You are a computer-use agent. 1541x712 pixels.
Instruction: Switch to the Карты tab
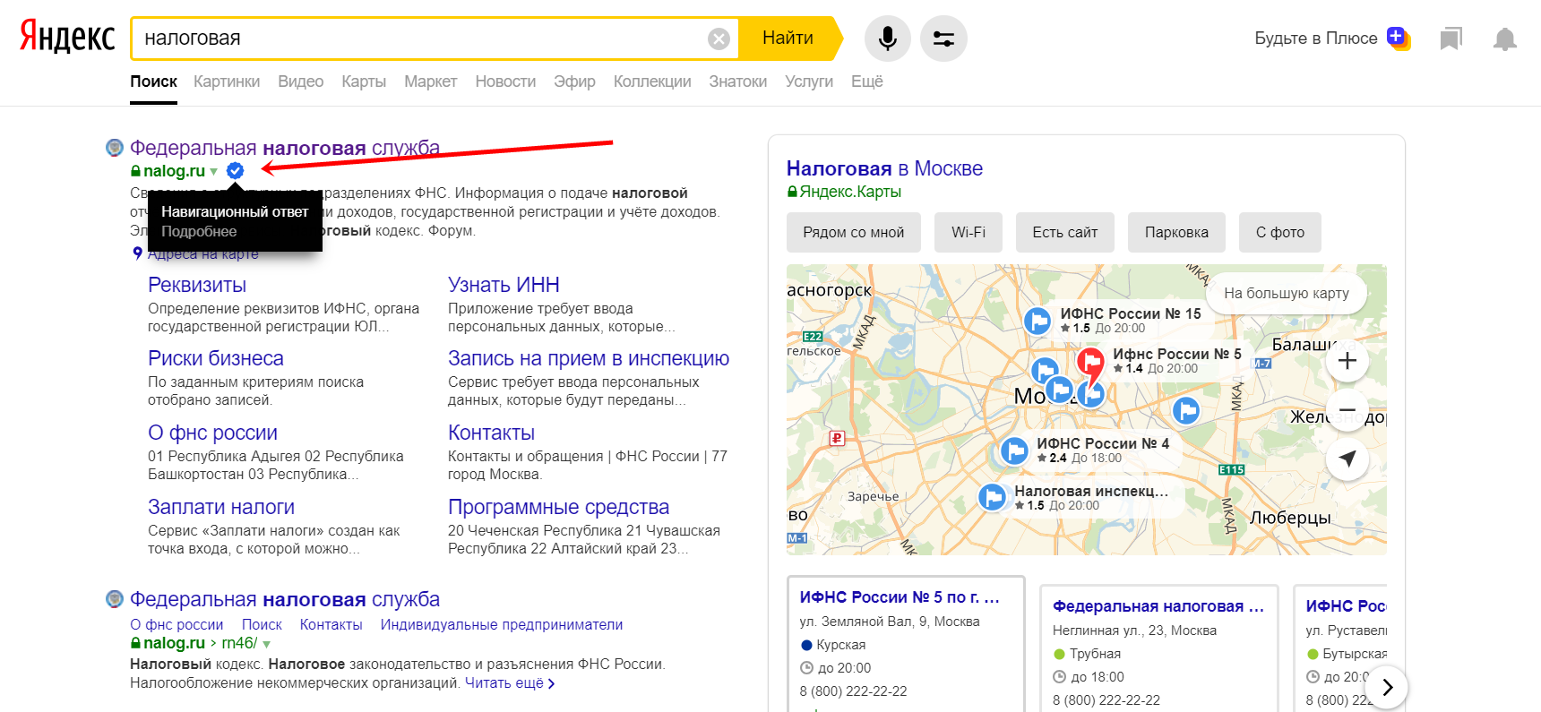pyautogui.click(x=364, y=81)
